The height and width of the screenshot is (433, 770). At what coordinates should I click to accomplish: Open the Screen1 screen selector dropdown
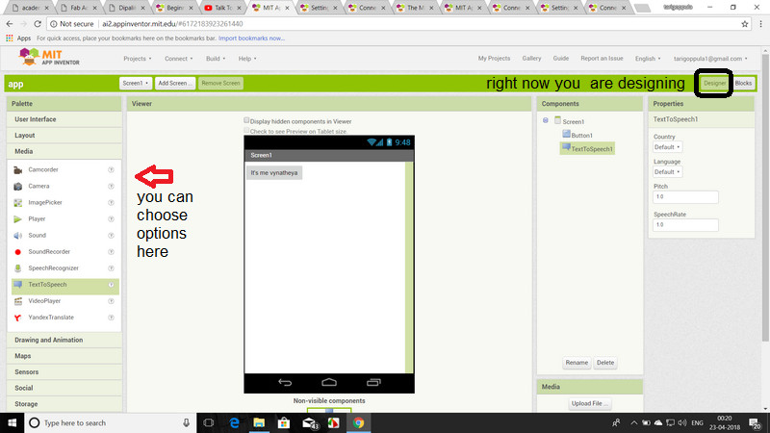(135, 84)
